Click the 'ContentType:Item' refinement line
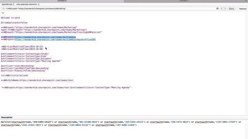This screenshot has width=248, height=139. (24, 56)
